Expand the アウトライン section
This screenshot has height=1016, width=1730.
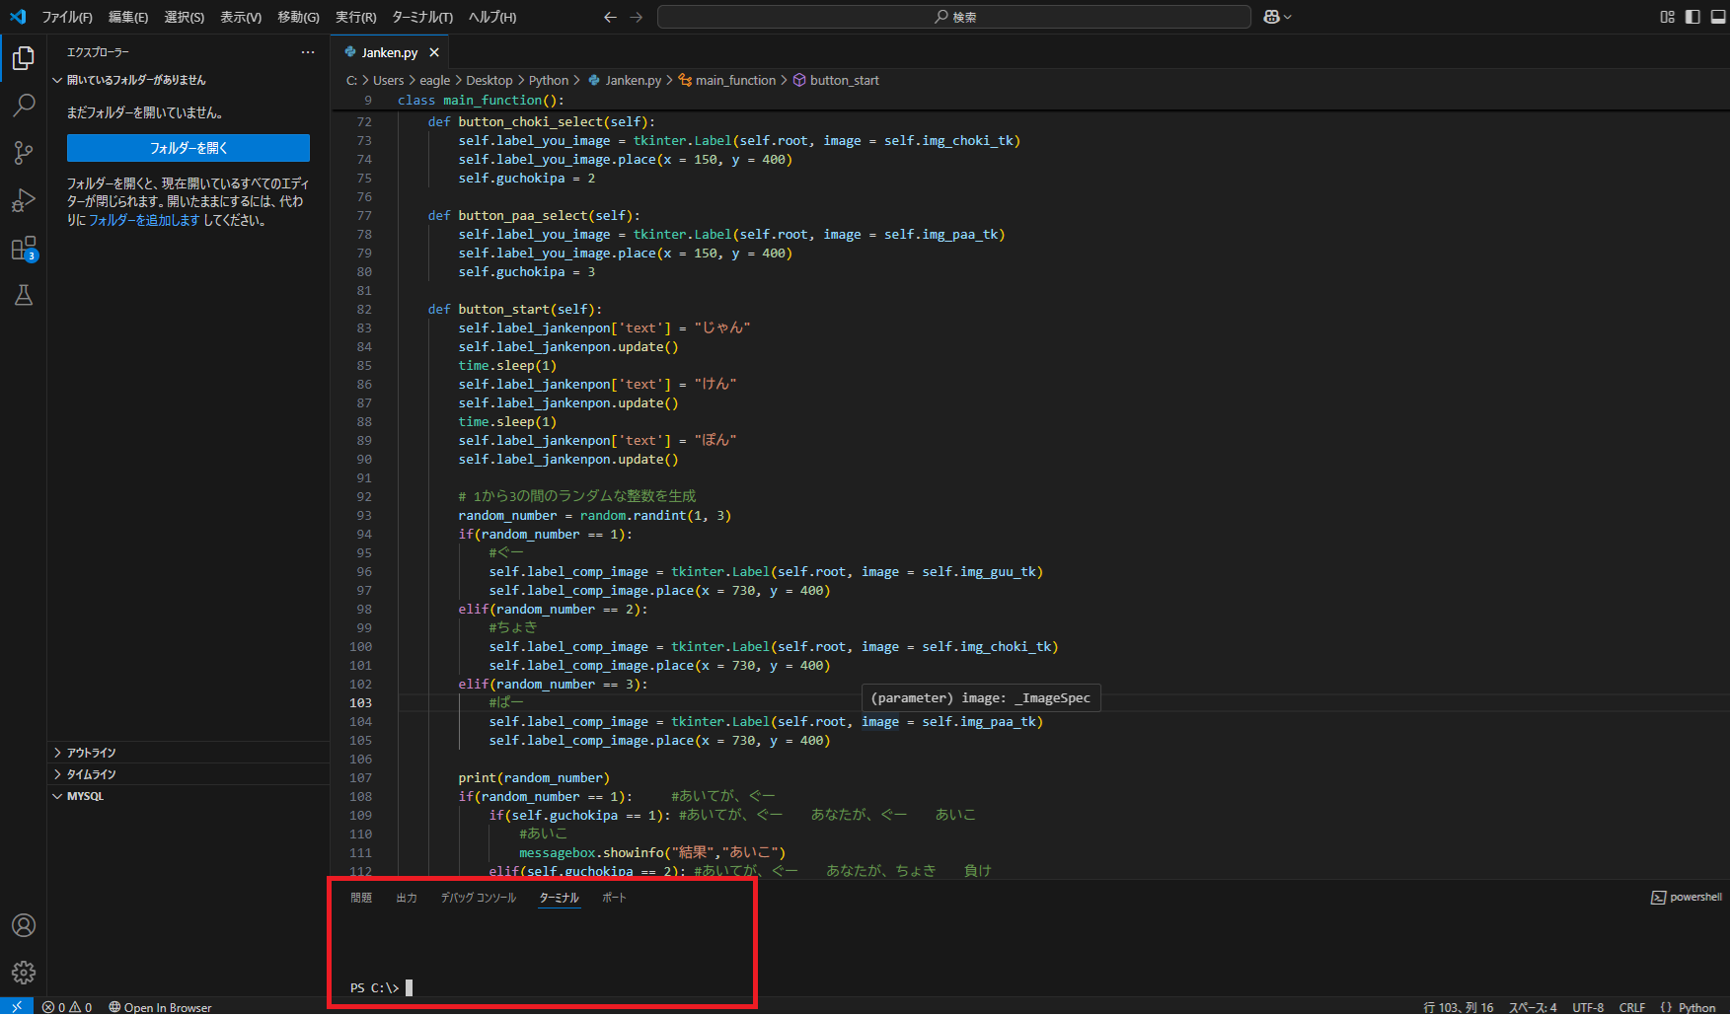[91, 753]
